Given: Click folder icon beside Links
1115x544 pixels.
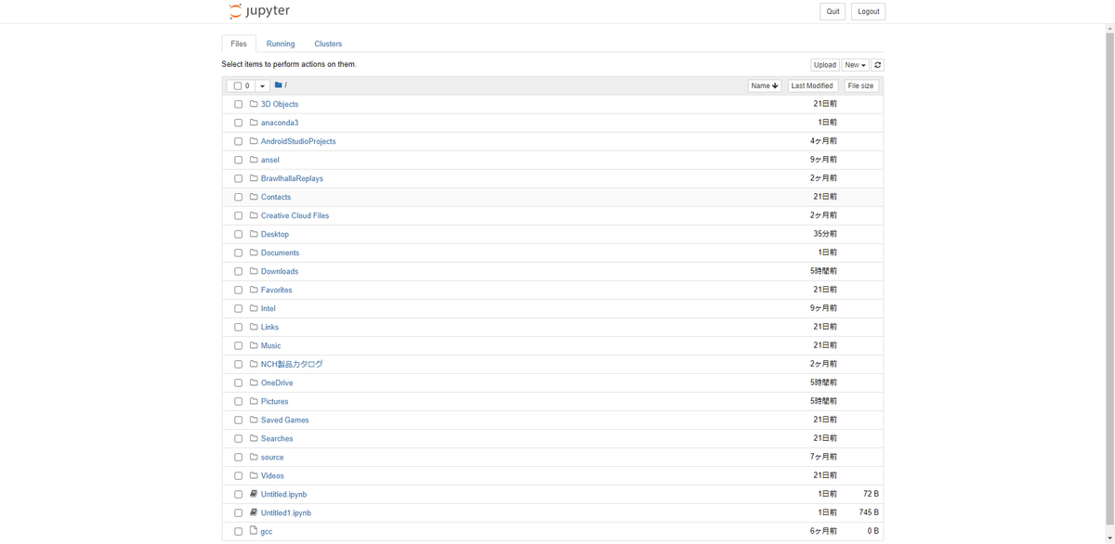Looking at the screenshot, I should click(x=254, y=327).
